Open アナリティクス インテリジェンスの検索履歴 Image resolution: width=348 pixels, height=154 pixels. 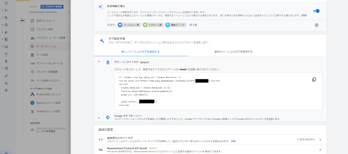49,130
